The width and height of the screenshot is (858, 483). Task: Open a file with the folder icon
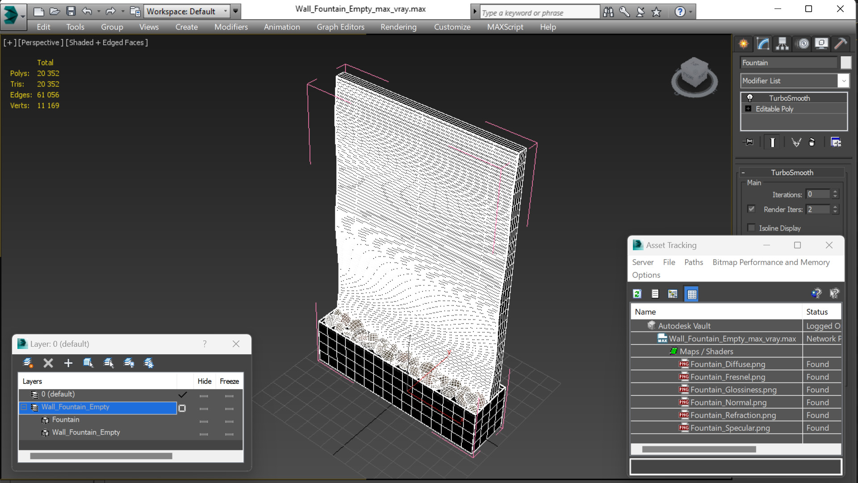tap(54, 12)
